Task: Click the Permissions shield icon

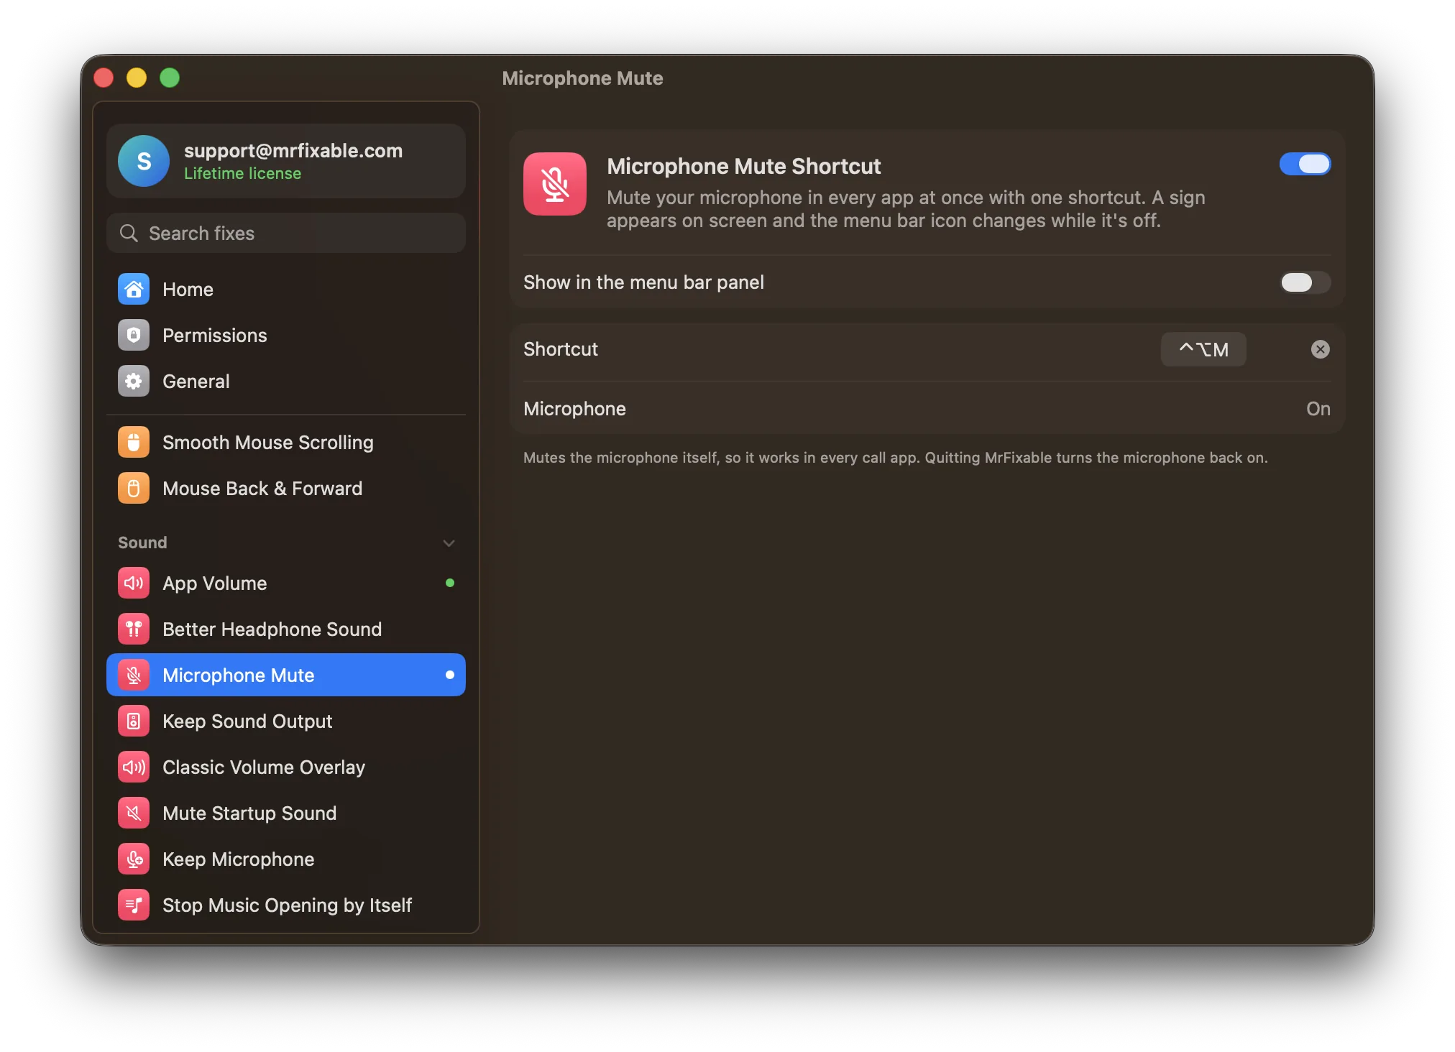Action: point(134,336)
